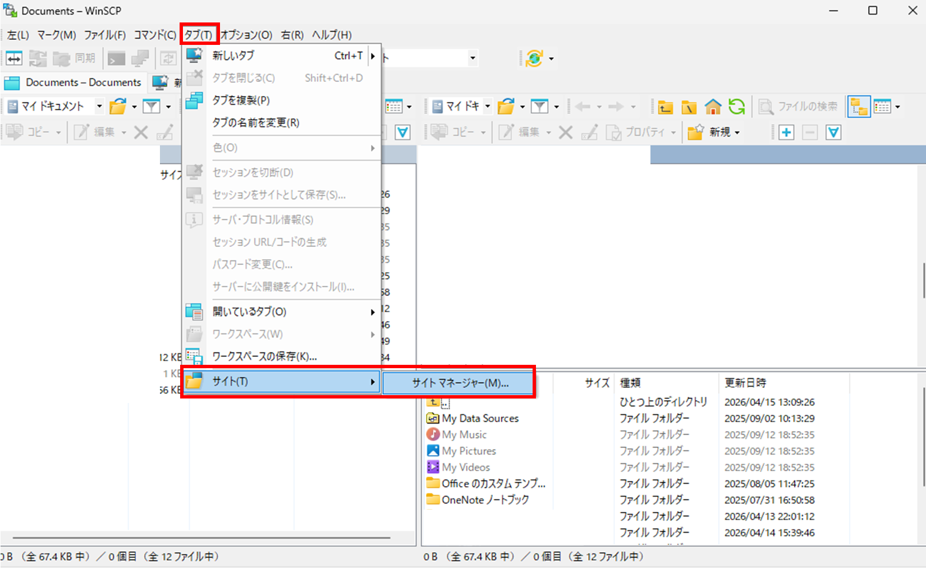The height and width of the screenshot is (568, 926).
Task: Refresh the right panel with green arrows icon
Action: pyautogui.click(x=737, y=107)
